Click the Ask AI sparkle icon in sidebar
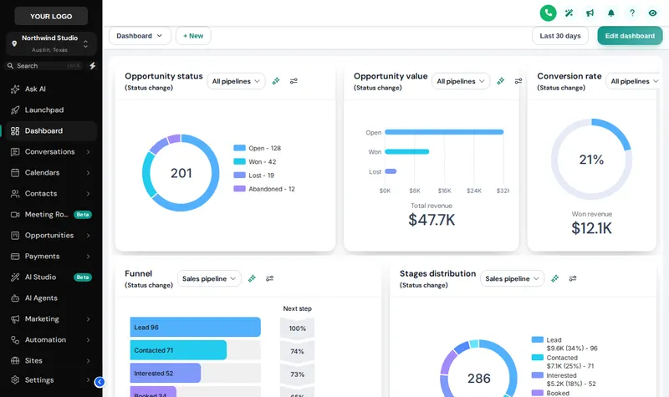 tap(15, 89)
